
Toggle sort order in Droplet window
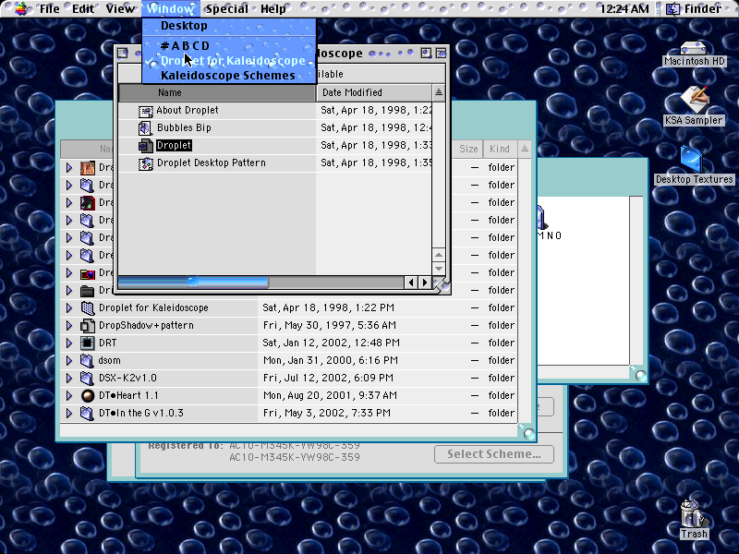438,93
